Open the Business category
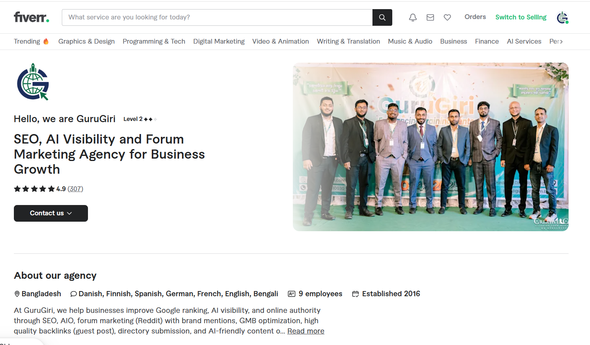The height and width of the screenshot is (345, 590). (454, 41)
